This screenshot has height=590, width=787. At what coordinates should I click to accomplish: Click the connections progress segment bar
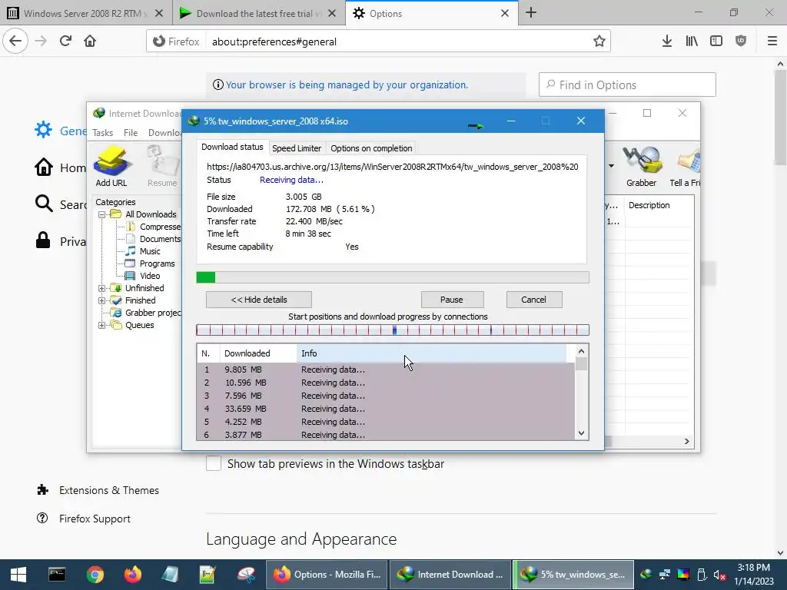(393, 330)
